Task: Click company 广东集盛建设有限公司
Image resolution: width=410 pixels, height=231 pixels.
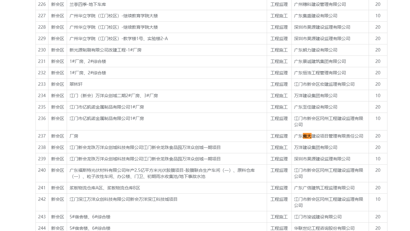Action: coord(316,16)
